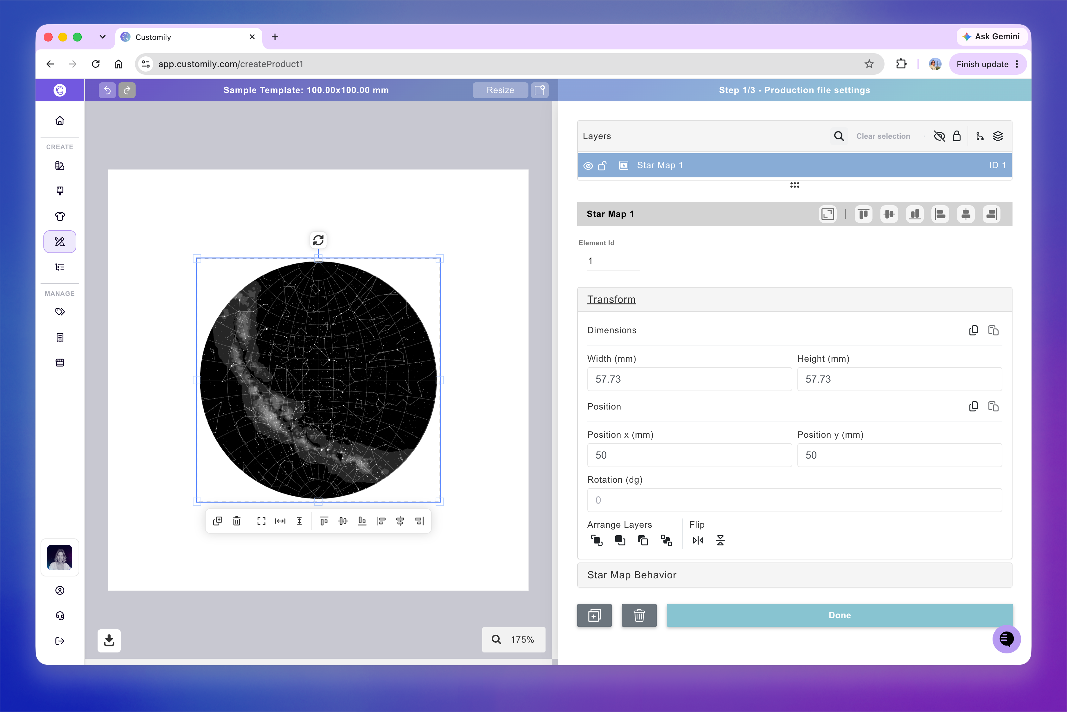Toggle Star Map 1 layer lock

(602, 166)
